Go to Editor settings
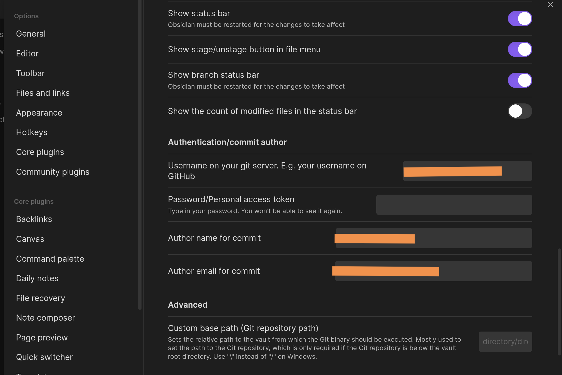 pyautogui.click(x=27, y=54)
